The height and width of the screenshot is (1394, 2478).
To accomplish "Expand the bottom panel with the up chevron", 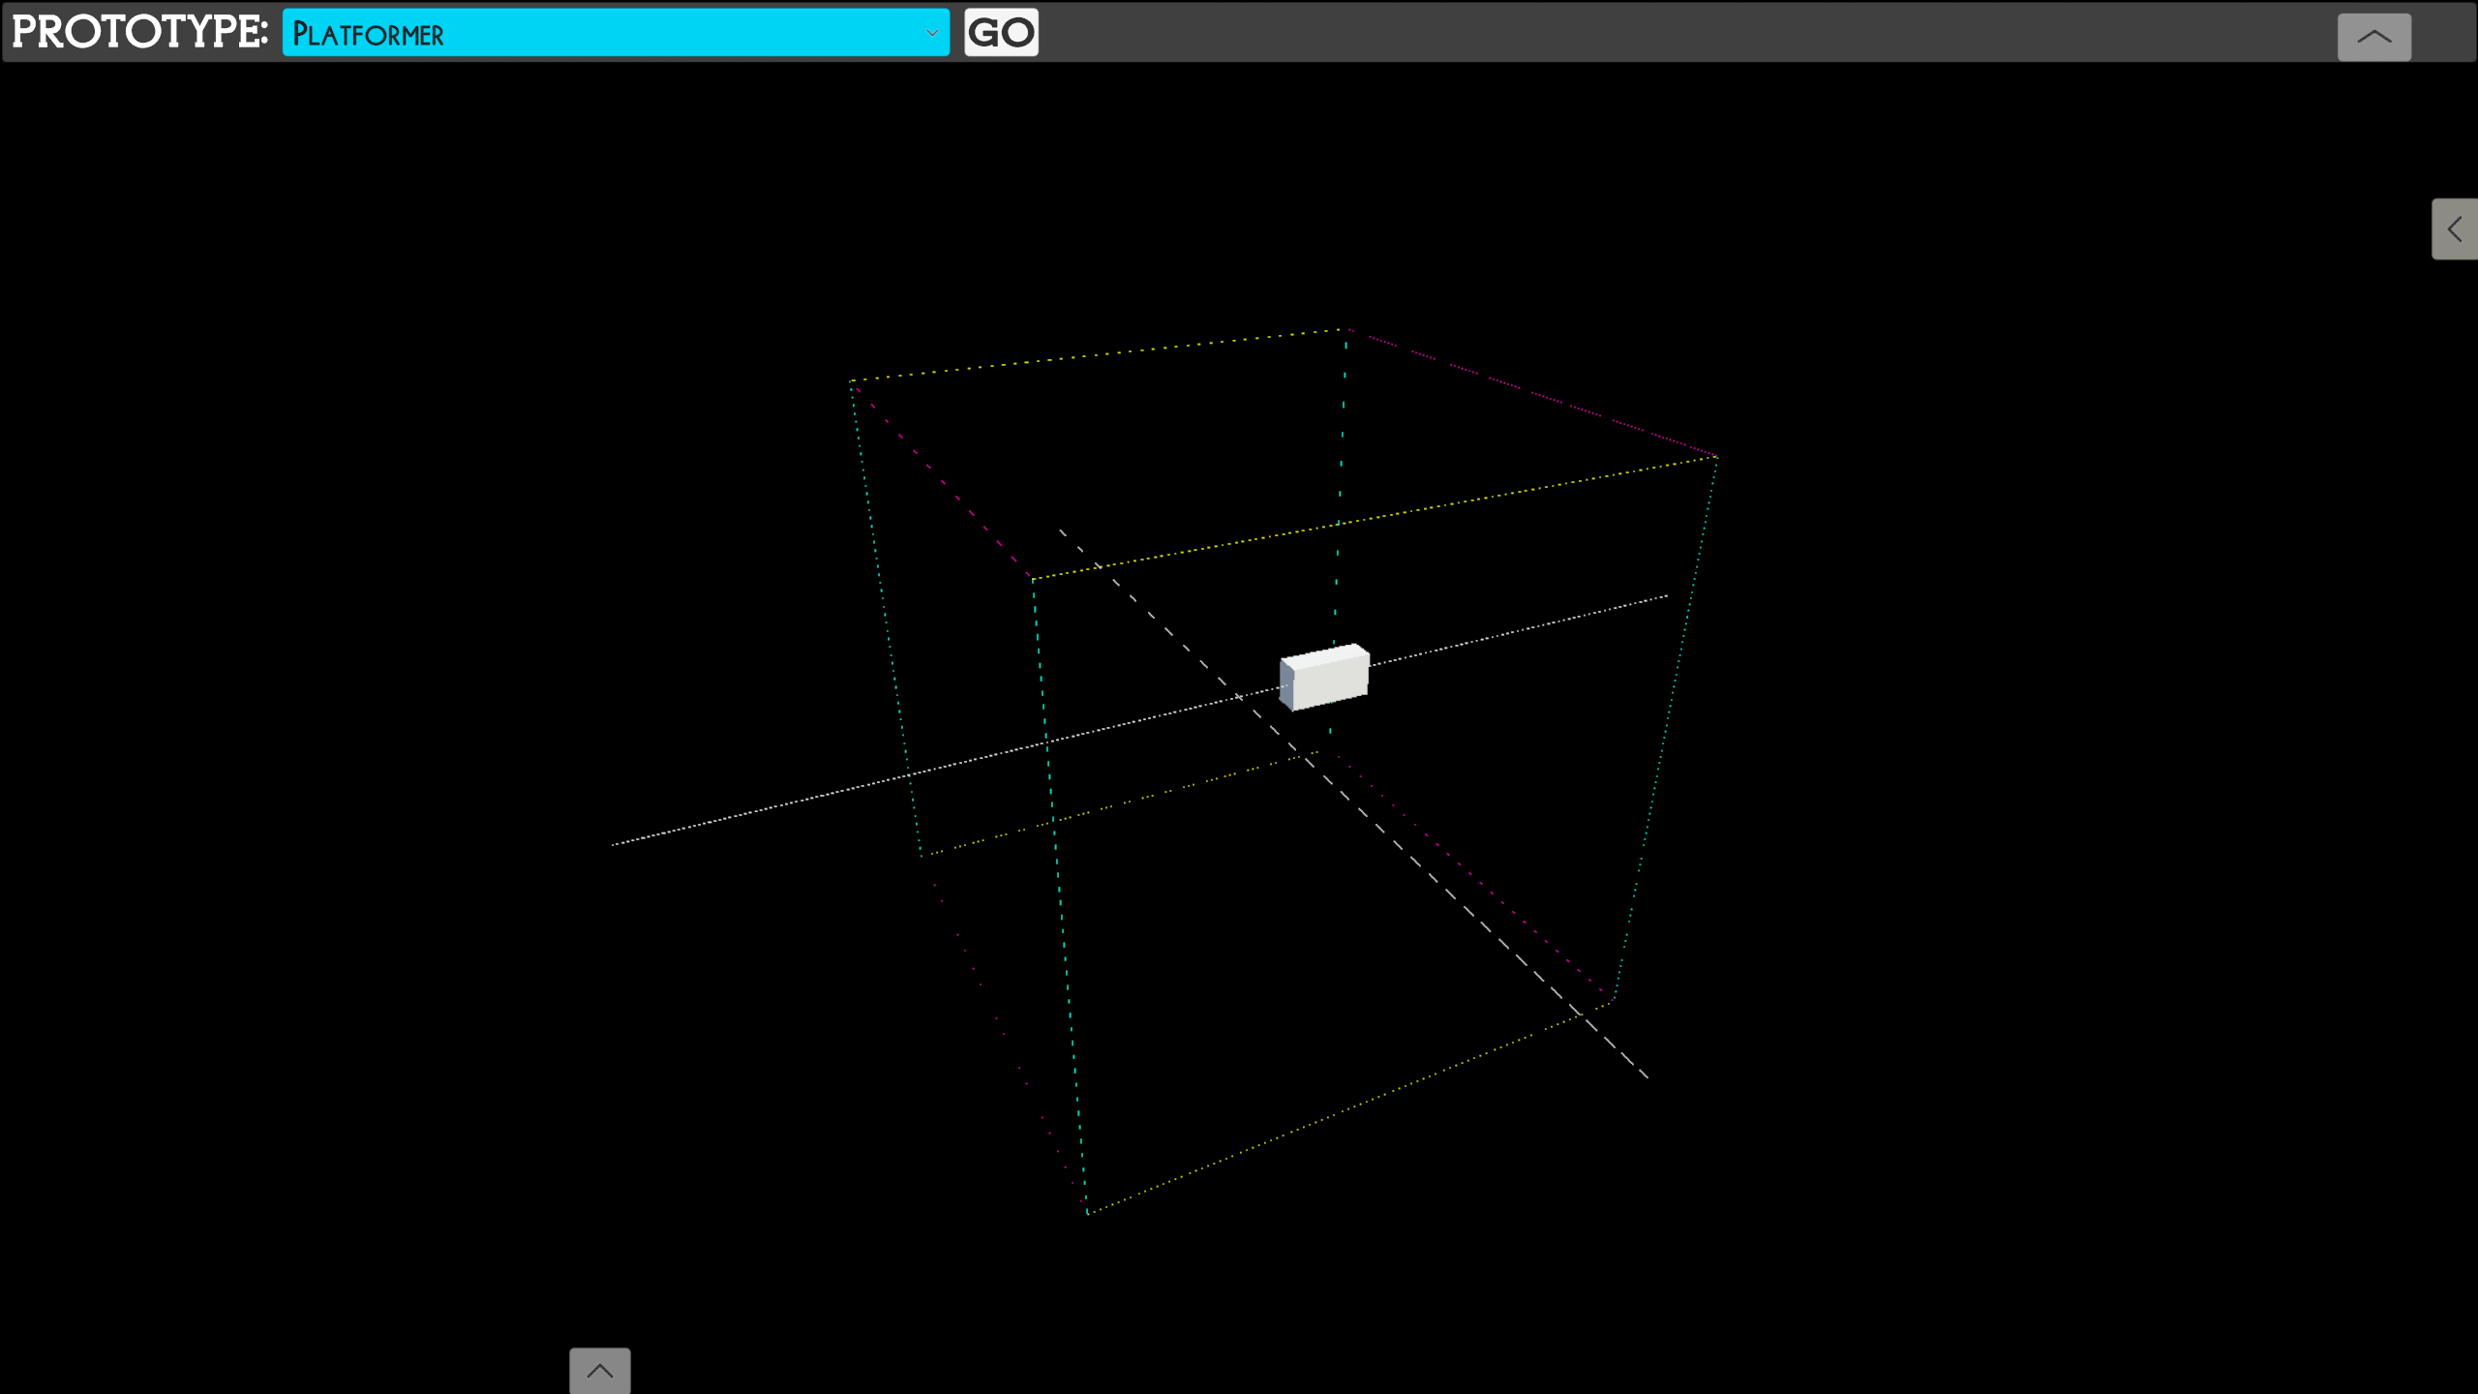I will [x=599, y=1371].
